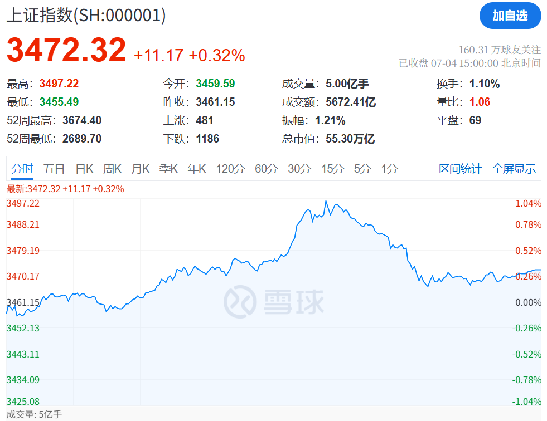This screenshot has height=421, width=547.
Task: Switch to 周K candlestick view
Action: pyautogui.click(x=112, y=169)
